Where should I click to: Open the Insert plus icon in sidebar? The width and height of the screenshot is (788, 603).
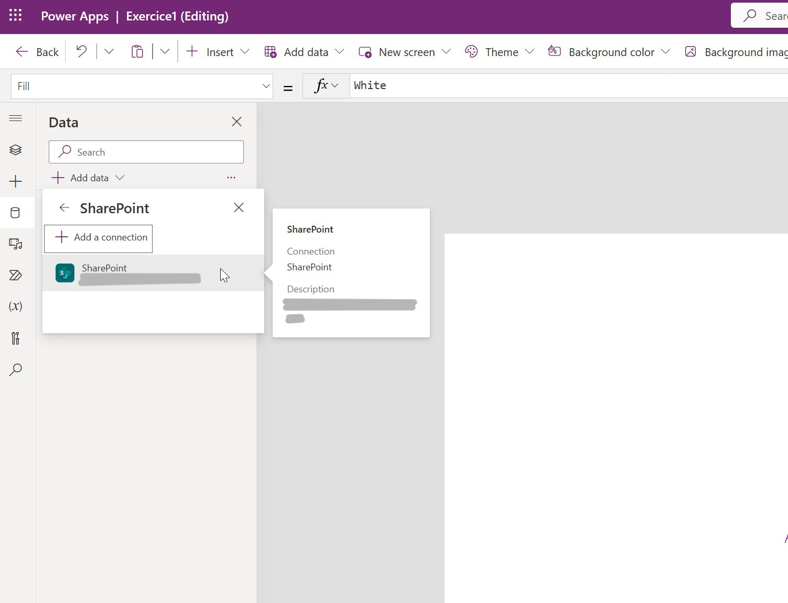click(x=16, y=181)
